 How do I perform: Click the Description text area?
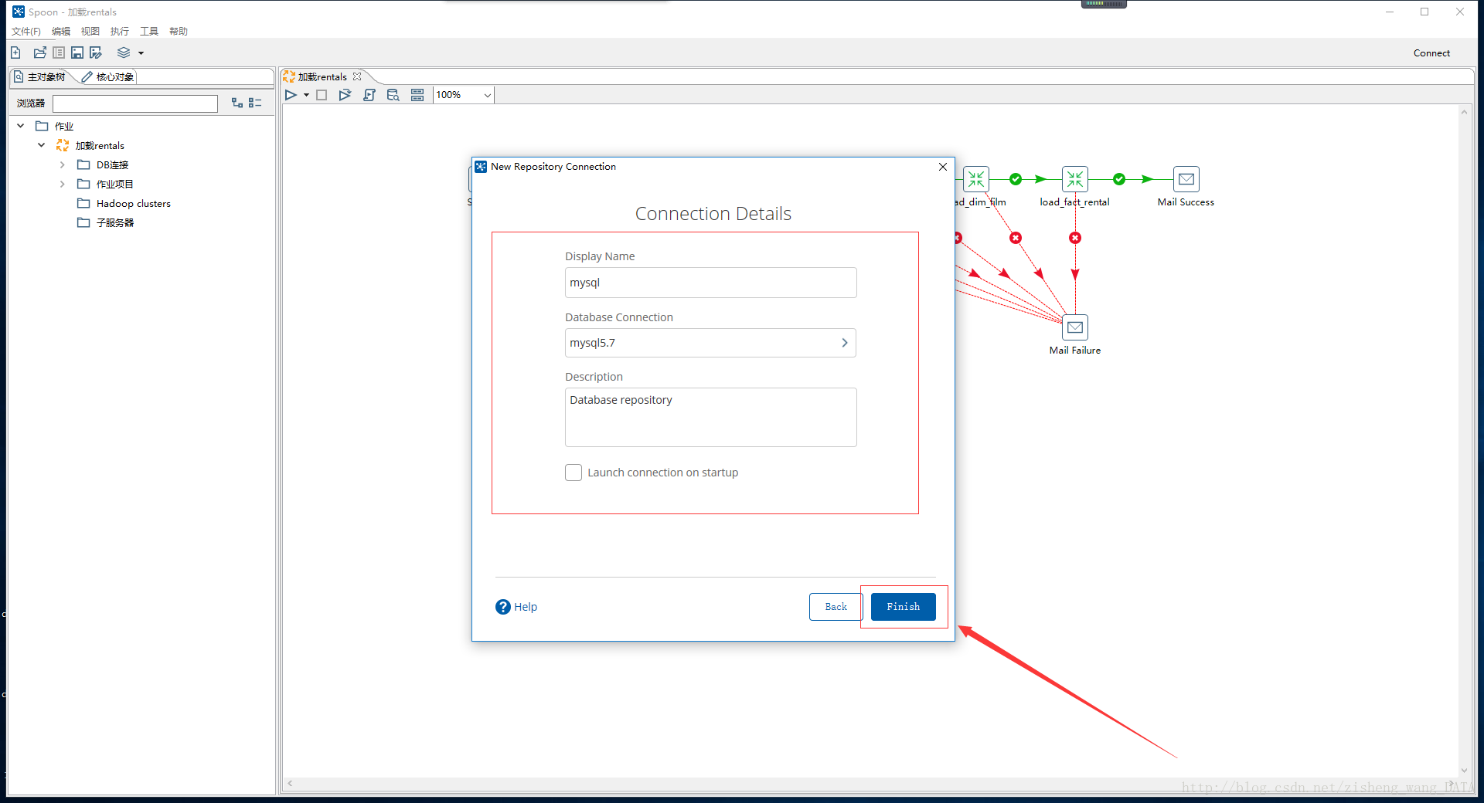(x=710, y=417)
